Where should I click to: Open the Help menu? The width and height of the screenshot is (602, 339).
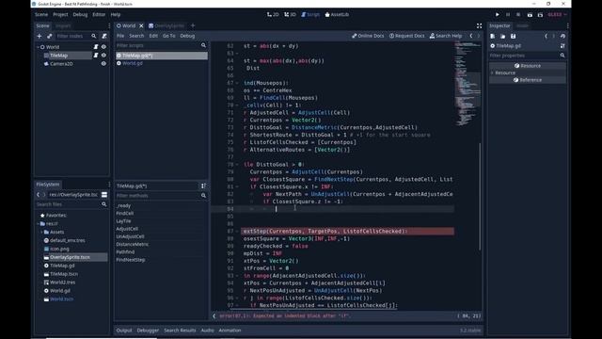pos(116,15)
